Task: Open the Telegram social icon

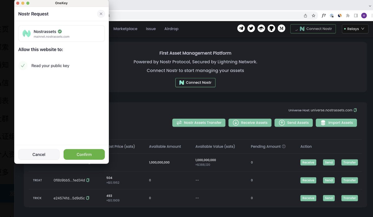Action: (x=241, y=29)
